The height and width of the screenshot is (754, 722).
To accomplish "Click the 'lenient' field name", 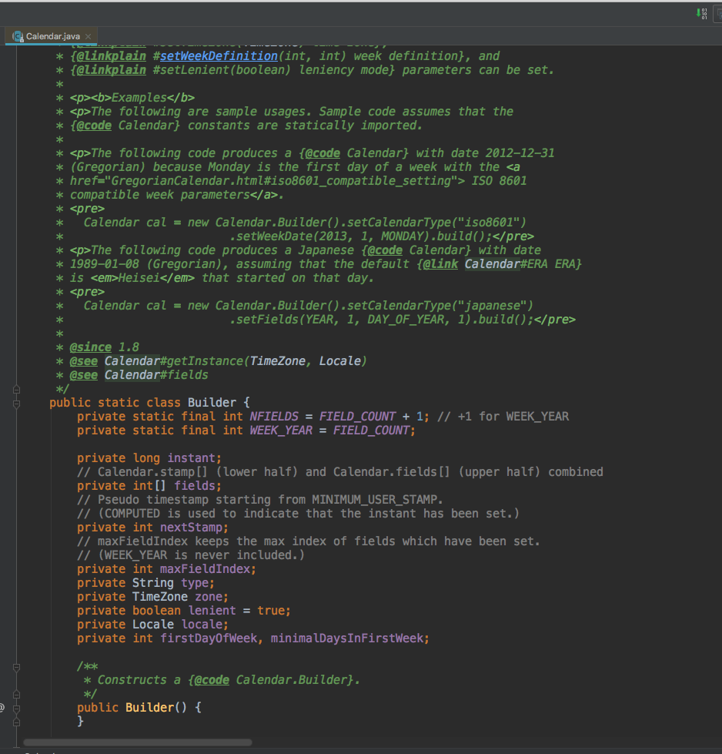I will (212, 611).
